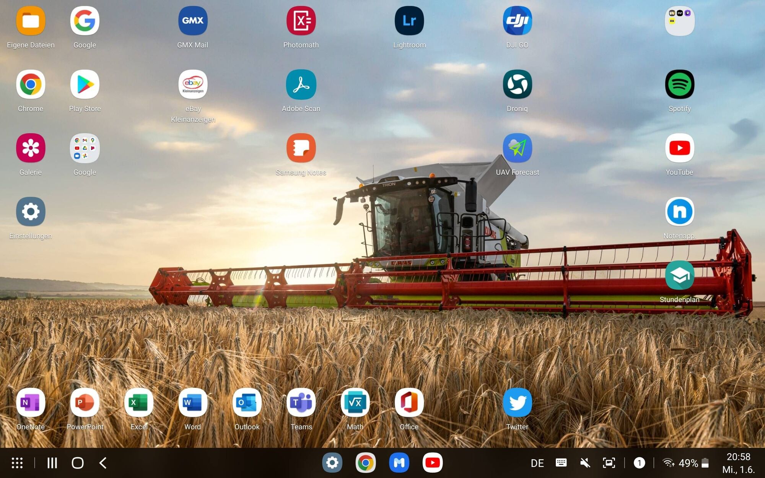Open Einstellungen on the home screen
The image size is (765, 478).
point(31,211)
